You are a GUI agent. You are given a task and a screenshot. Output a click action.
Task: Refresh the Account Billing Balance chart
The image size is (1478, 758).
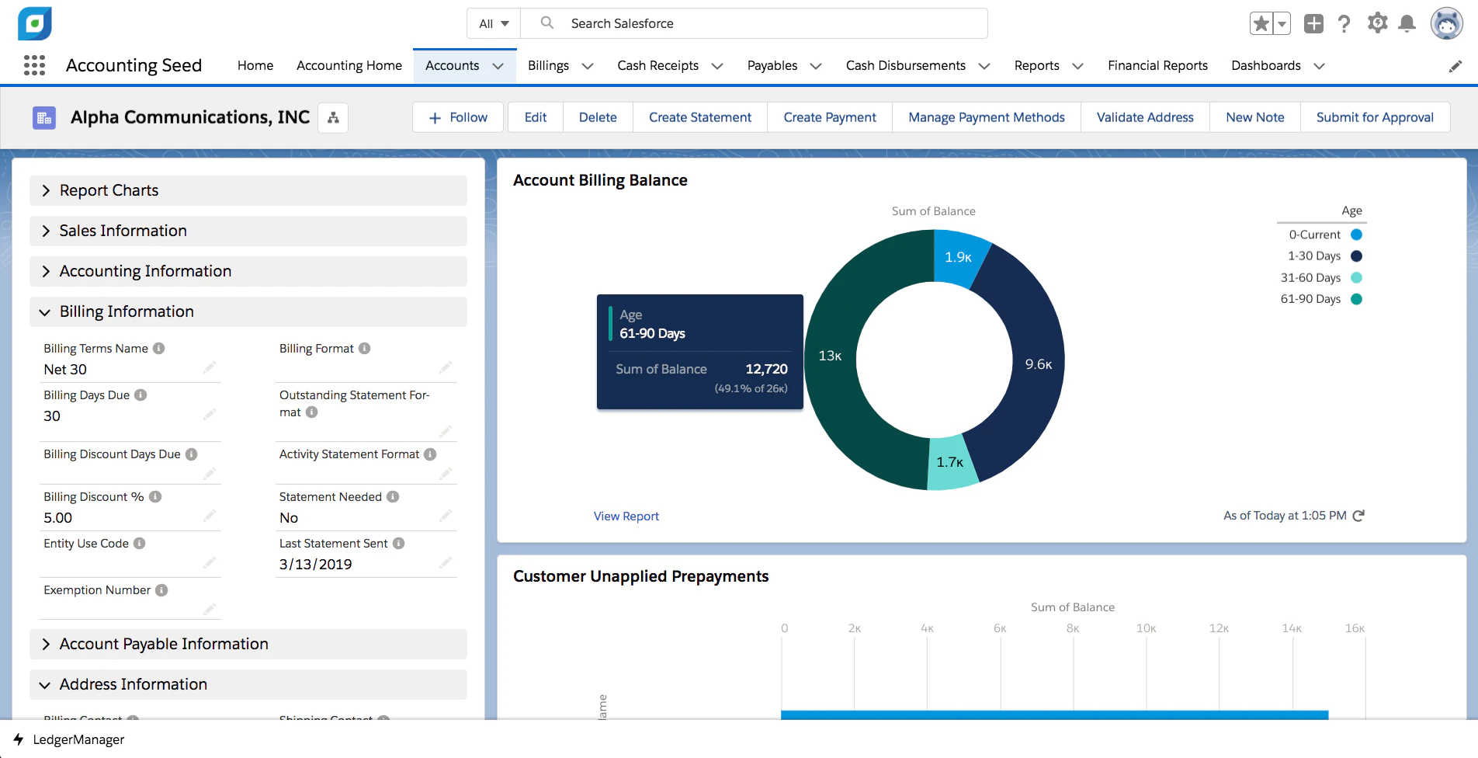(1358, 515)
